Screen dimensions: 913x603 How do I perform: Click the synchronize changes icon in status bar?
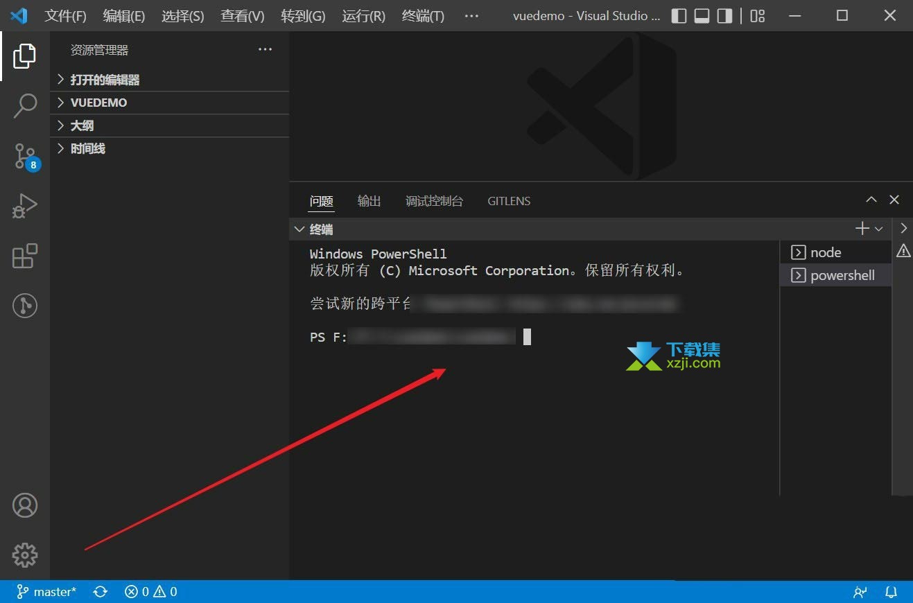[101, 592]
